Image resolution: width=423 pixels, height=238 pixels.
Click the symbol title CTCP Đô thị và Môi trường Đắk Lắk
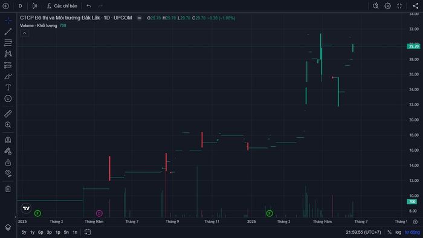60,18
